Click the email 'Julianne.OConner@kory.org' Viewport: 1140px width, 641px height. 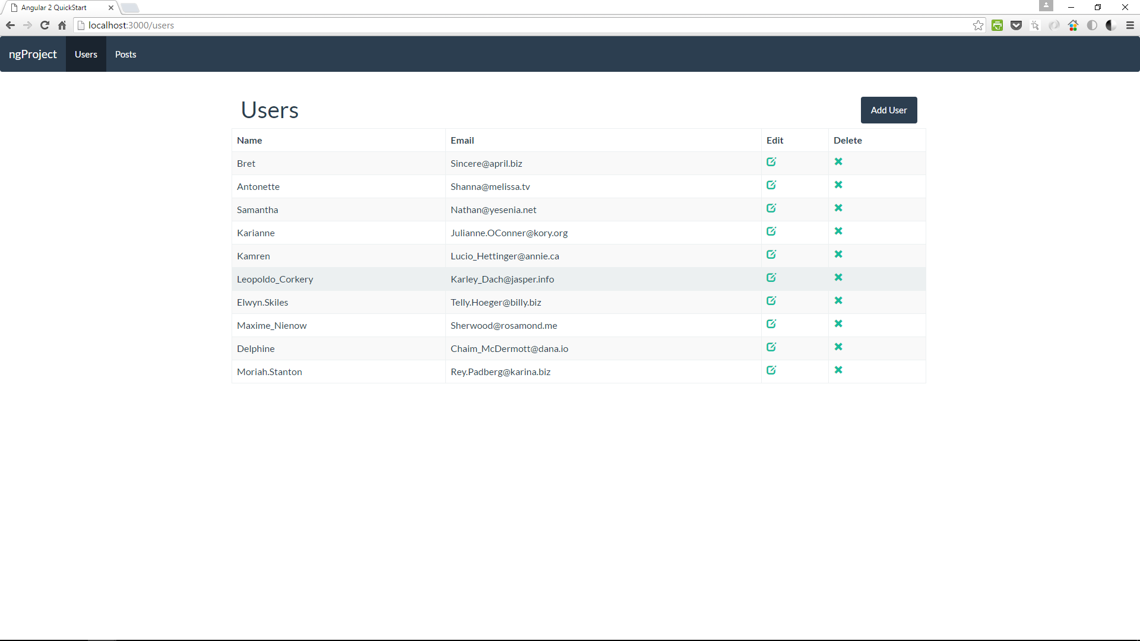[x=509, y=233]
